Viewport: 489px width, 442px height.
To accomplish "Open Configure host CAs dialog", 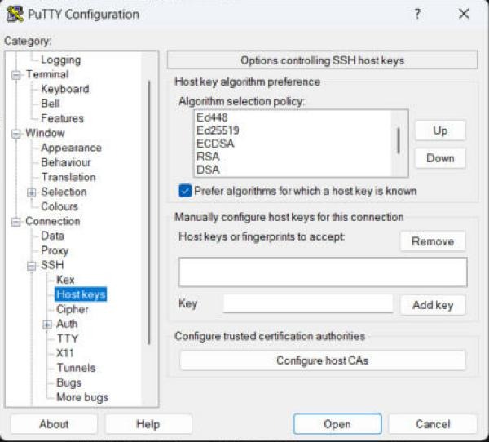I will [323, 360].
